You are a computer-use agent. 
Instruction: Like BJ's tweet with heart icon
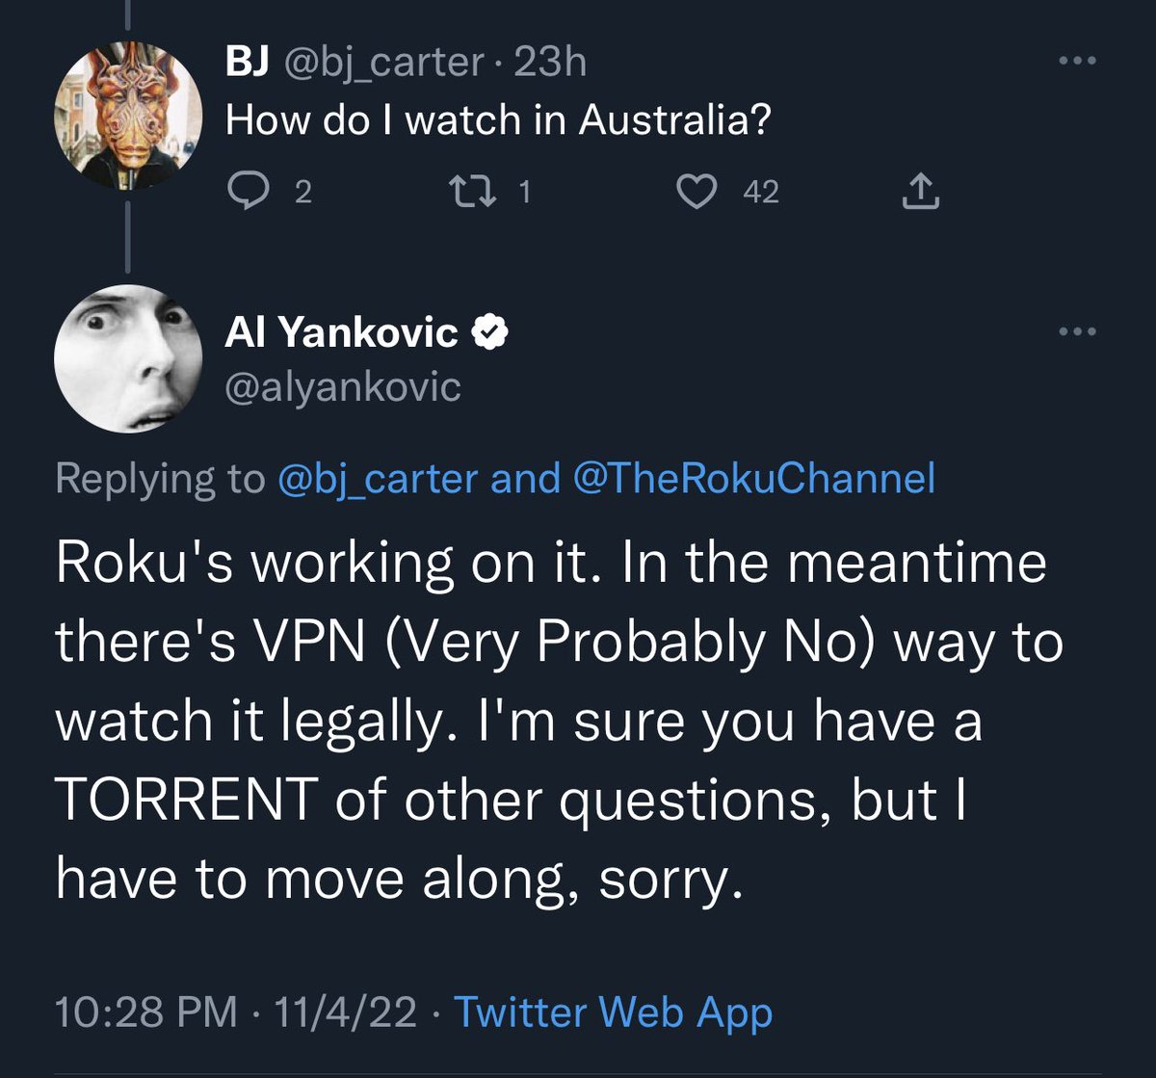696,193
